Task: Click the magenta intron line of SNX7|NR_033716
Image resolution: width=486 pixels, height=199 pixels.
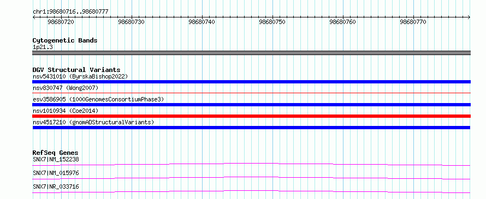Action: [251, 191]
